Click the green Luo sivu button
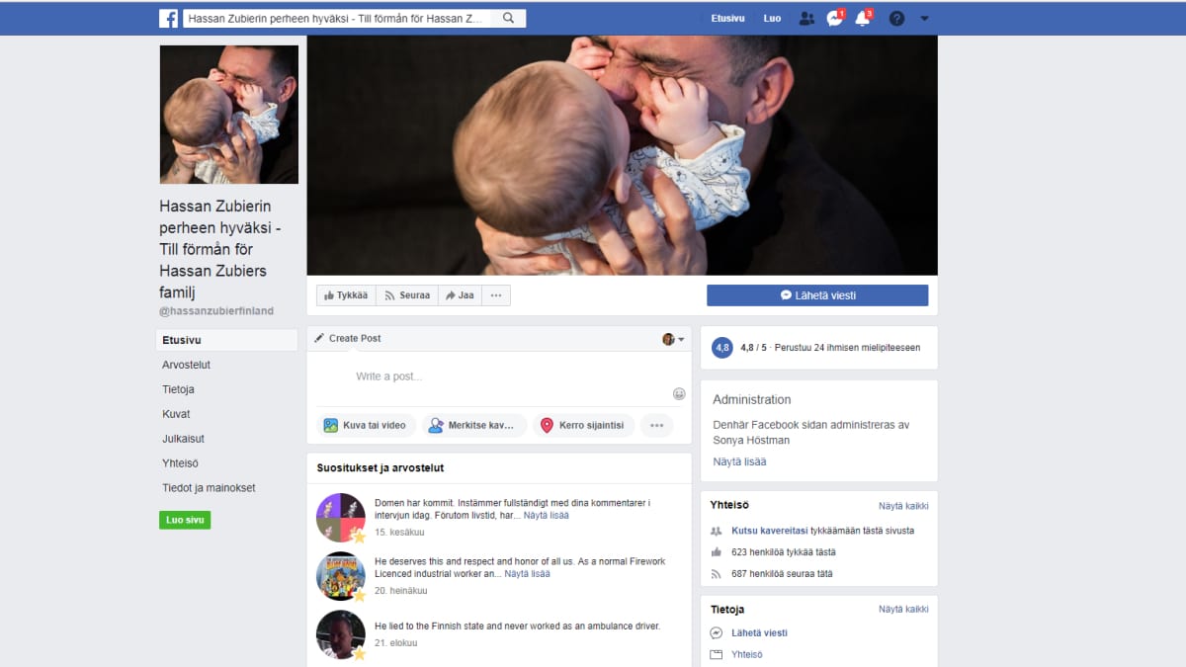This screenshot has width=1186, height=667. tap(185, 520)
